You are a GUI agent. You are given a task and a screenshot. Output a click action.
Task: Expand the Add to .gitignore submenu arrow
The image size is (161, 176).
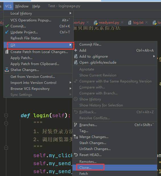[154, 56]
